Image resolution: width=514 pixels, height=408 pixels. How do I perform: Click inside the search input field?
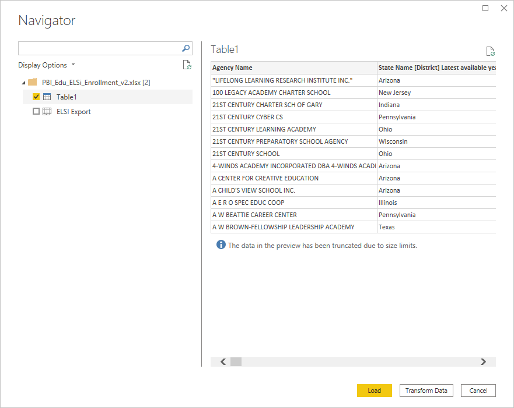[x=99, y=48]
